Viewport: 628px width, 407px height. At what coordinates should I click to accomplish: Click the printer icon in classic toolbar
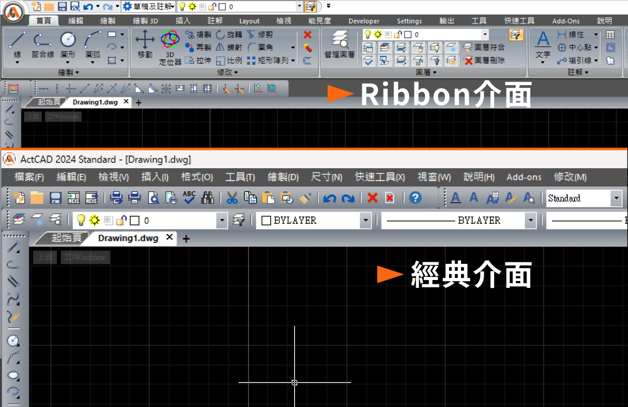tap(134, 197)
